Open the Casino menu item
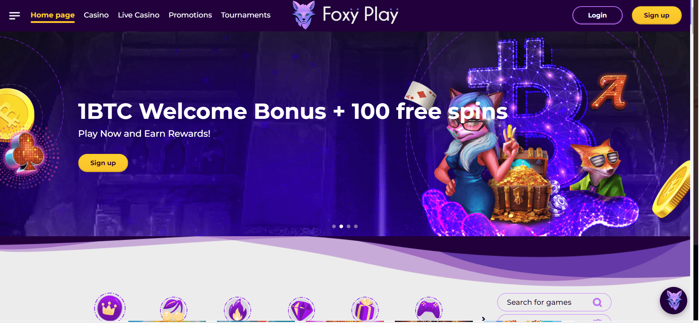 point(96,15)
